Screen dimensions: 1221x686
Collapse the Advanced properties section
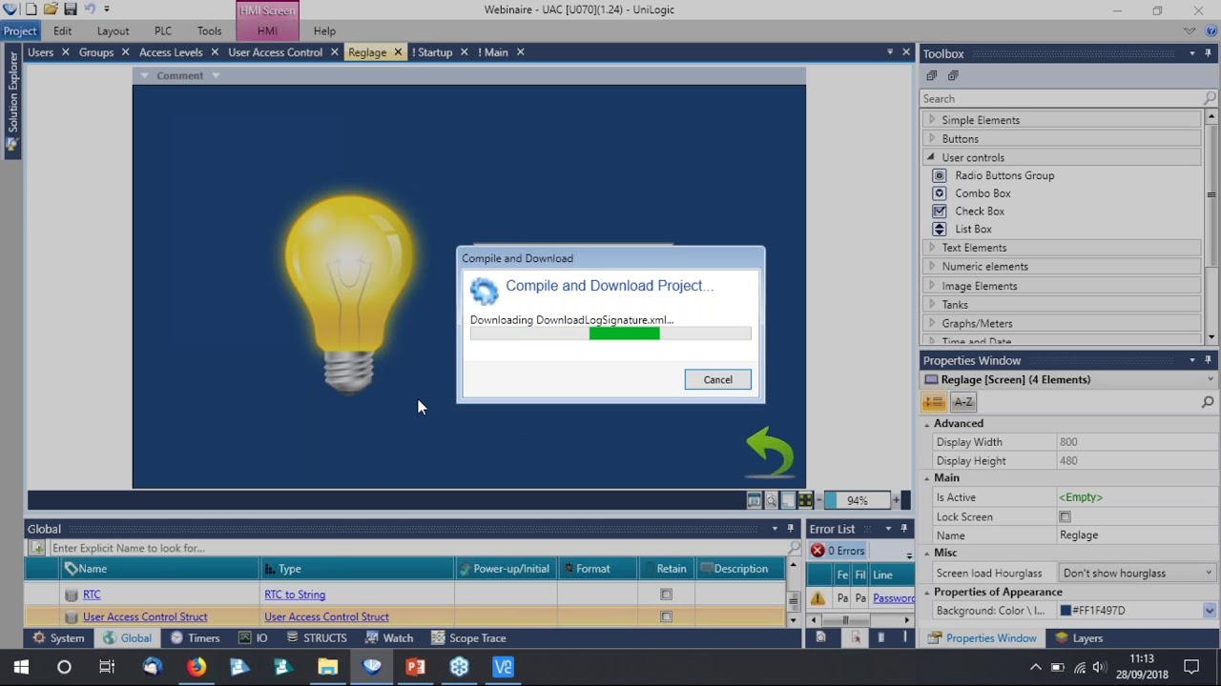point(927,423)
